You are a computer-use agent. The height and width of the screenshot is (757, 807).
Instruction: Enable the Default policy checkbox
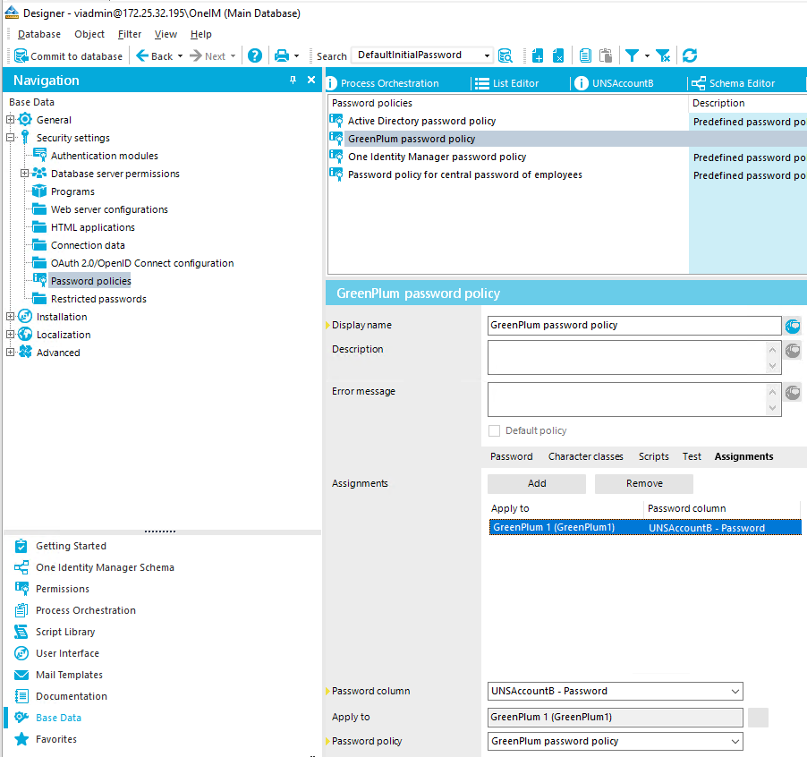(494, 430)
